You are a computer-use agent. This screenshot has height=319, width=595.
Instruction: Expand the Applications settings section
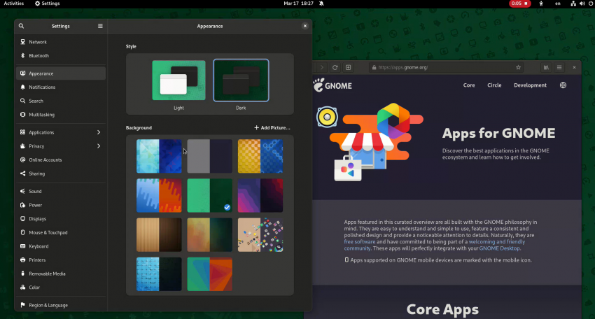(98, 132)
